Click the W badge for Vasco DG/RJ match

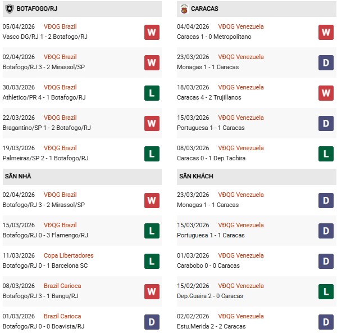pyautogui.click(x=152, y=32)
